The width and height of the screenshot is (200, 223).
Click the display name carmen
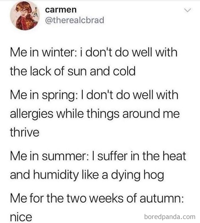click(61, 10)
